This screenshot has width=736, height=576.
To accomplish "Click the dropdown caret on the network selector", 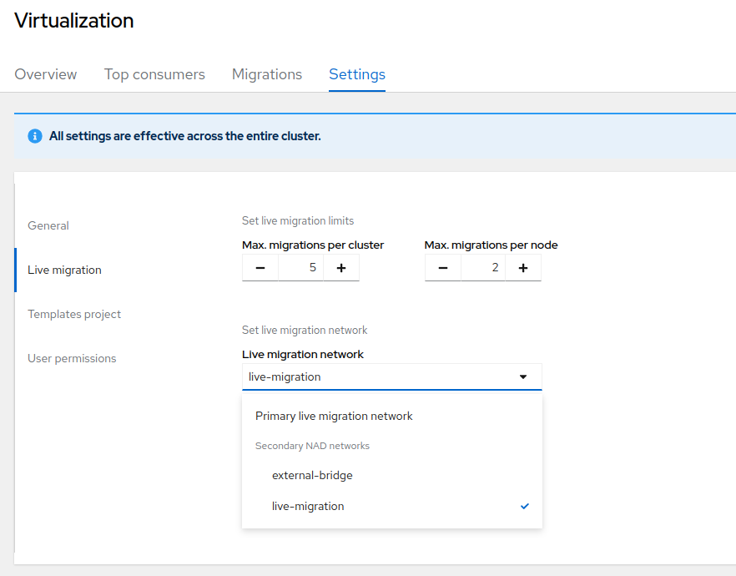I will (524, 376).
